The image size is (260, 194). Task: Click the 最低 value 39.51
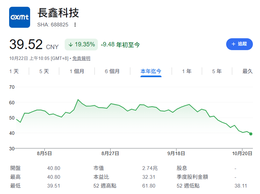pyautogui.click(x=53, y=186)
